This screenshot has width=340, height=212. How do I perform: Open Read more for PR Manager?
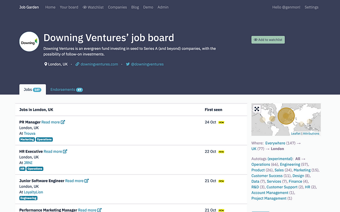(x=51, y=122)
